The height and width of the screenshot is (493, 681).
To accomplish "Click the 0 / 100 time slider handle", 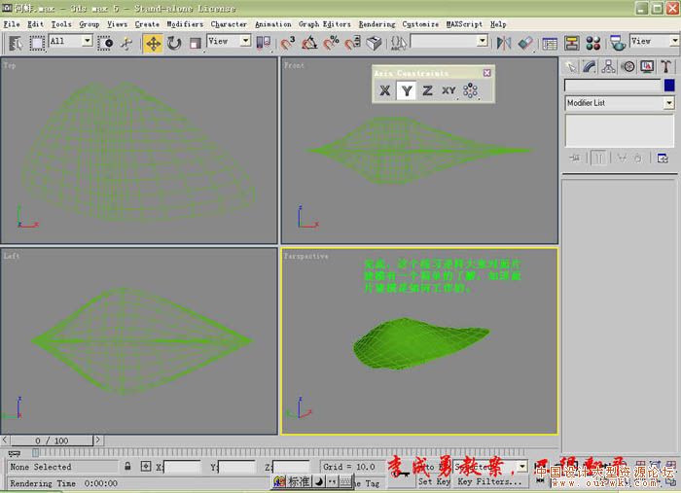I will coord(52,440).
